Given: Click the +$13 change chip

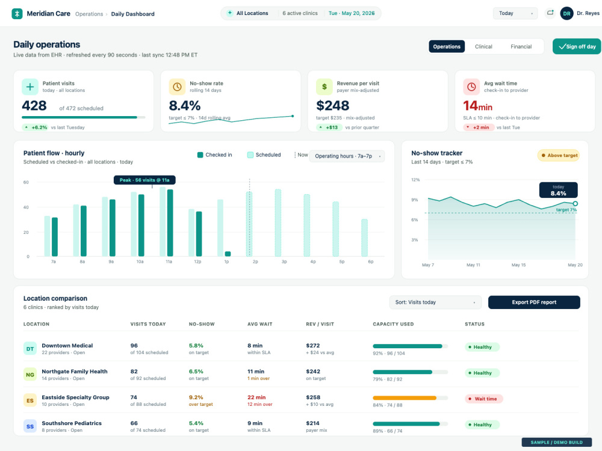Looking at the screenshot, I should 329,127.
